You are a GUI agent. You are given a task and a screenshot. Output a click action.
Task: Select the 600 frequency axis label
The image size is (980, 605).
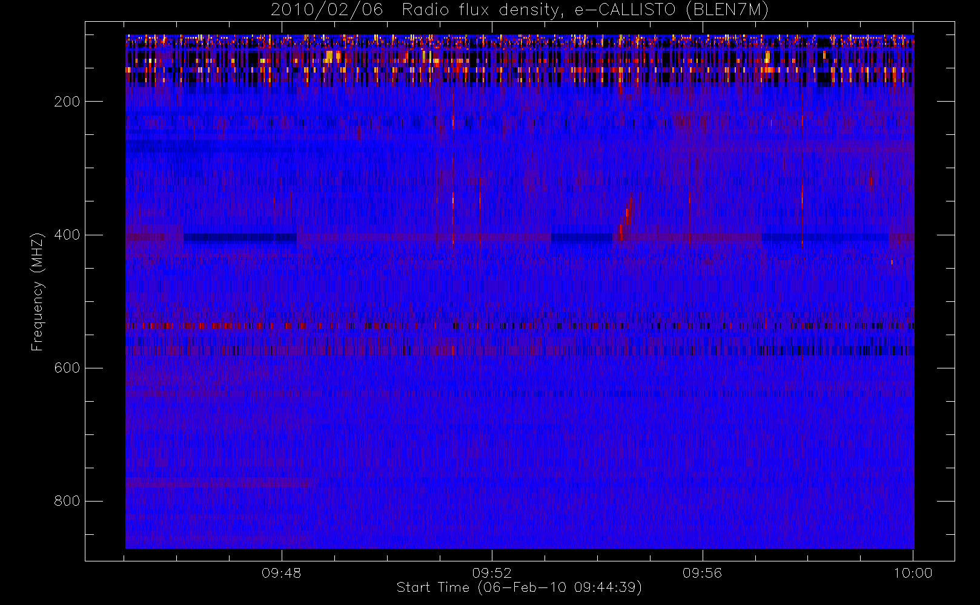pyautogui.click(x=67, y=368)
